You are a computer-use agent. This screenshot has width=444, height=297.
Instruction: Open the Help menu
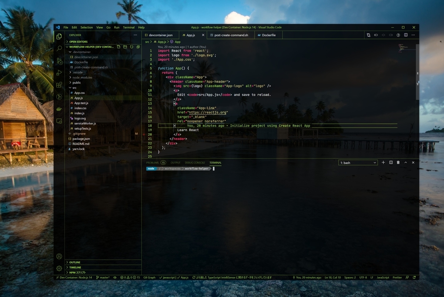(141, 27)
